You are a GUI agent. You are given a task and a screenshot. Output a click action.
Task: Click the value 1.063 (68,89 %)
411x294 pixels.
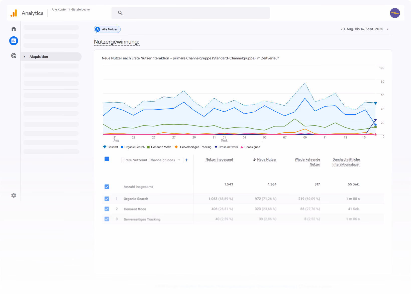tap(221, 199)
